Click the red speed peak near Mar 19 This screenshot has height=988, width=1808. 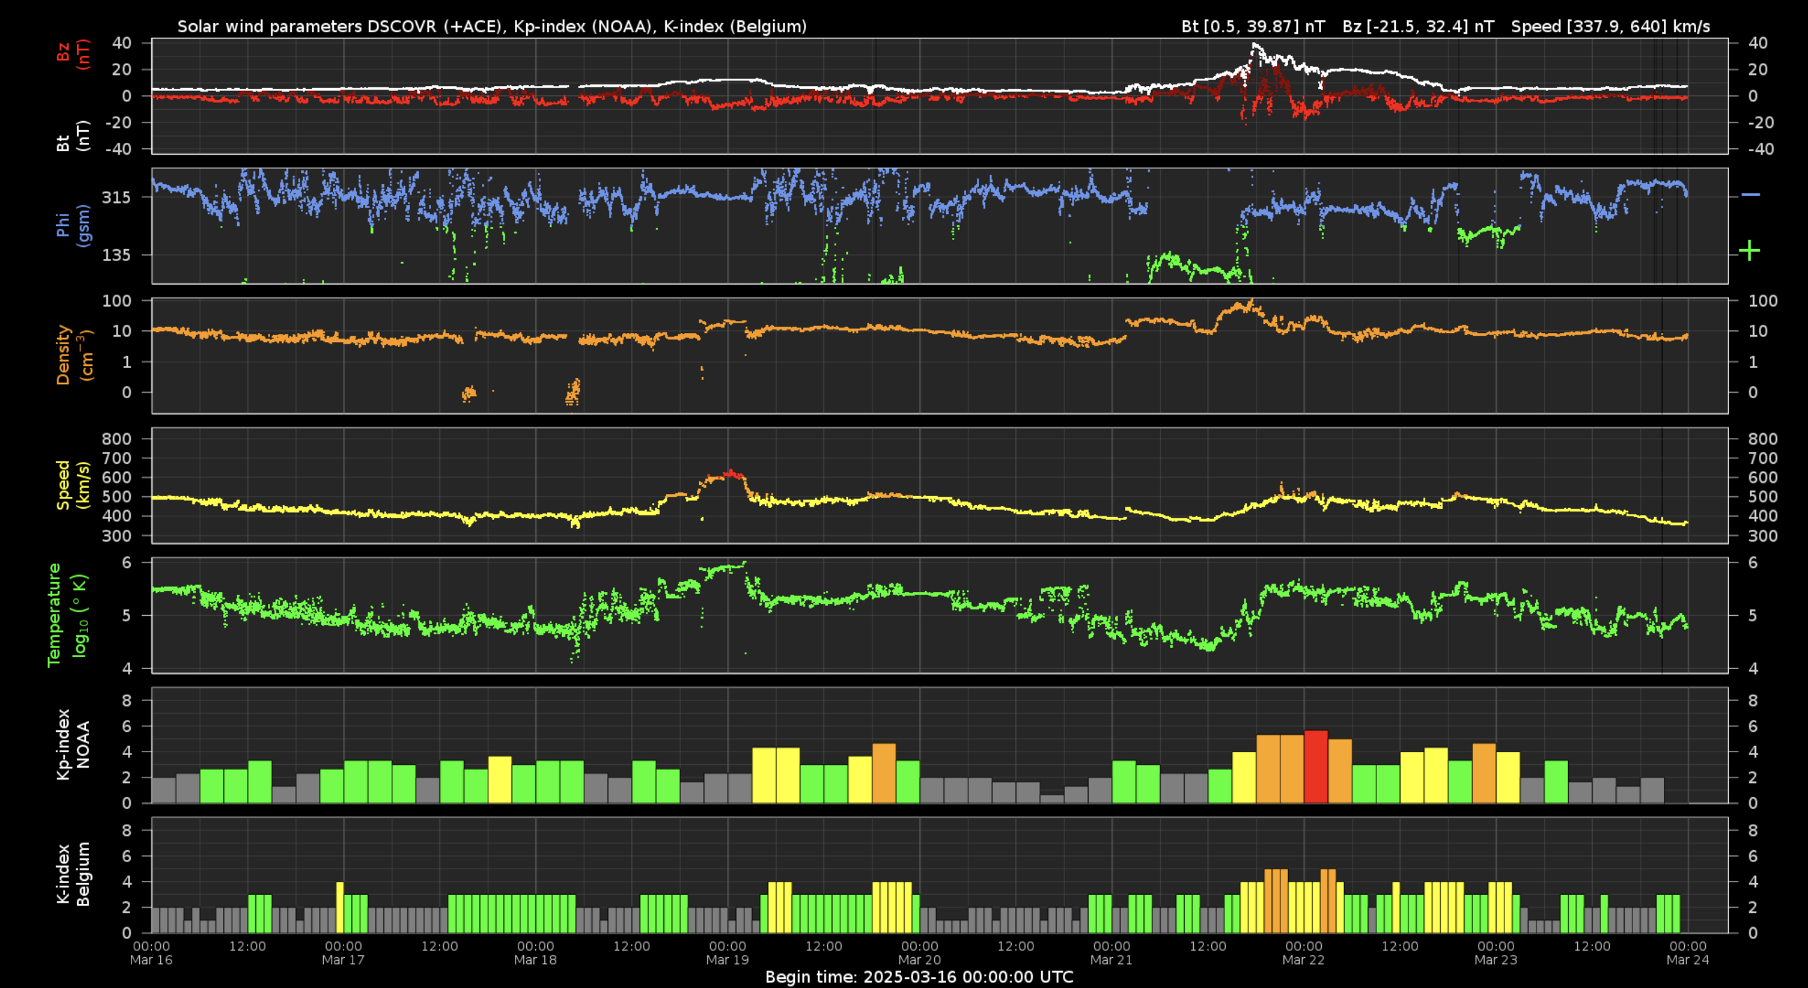[x=730, y=474]
